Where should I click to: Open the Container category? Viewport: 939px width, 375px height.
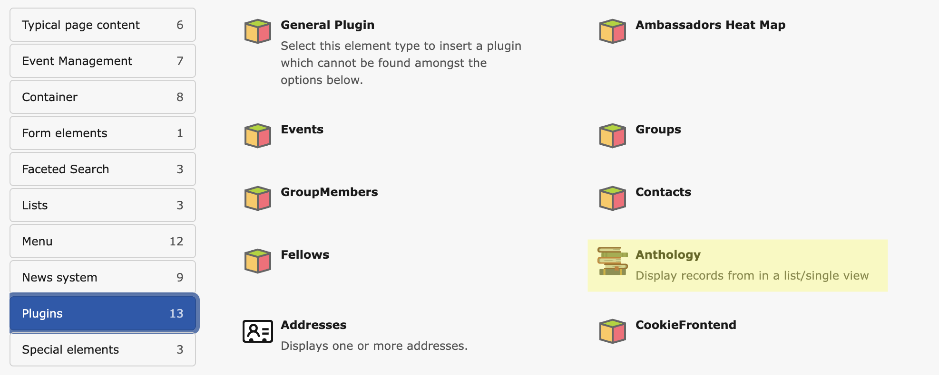(102, 97)
